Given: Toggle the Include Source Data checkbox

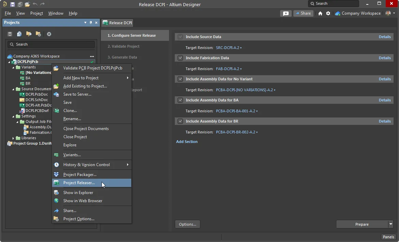Looking at the screenshot, I should pos(180,37).
